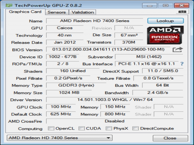
Task: Check the PhysX checkbox
Action: (x=109, y=128)
